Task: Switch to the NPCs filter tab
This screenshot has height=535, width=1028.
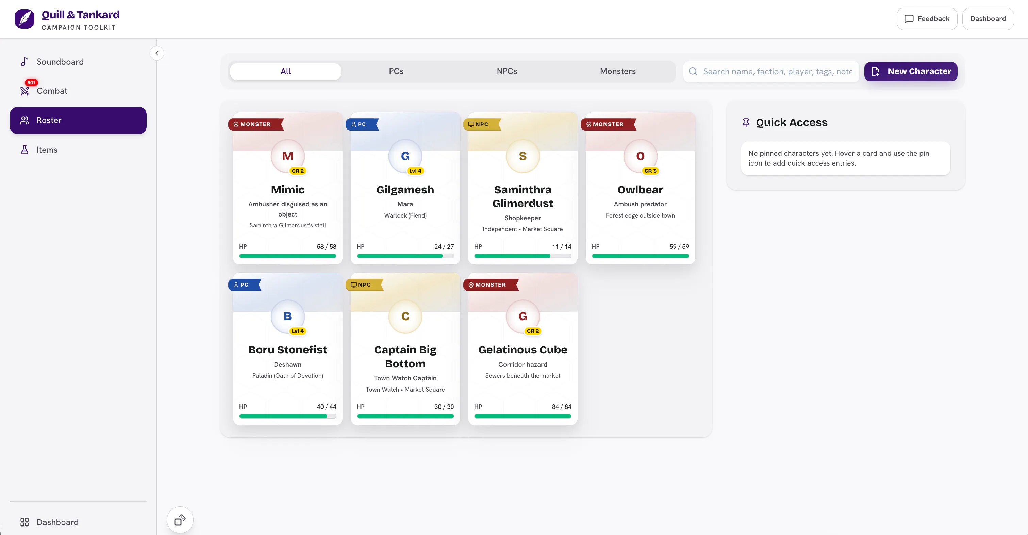Action: [507, 71]
